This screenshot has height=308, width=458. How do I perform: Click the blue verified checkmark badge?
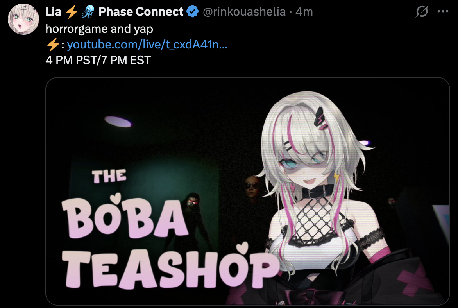(193, 12)
